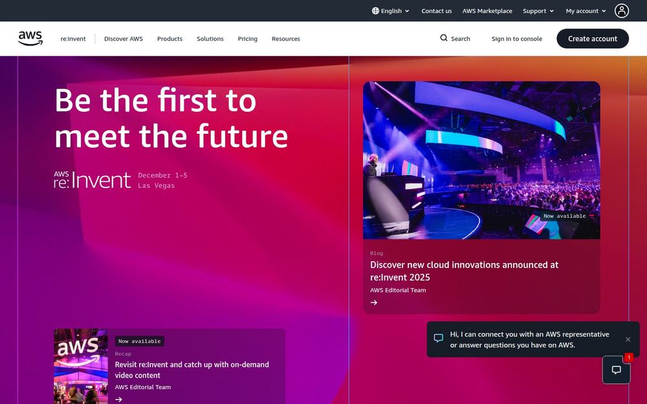Screen dimensions: 647x404
Task: Expand the English language dropdown
Action: pyautogui.click(x=390, y=11)
